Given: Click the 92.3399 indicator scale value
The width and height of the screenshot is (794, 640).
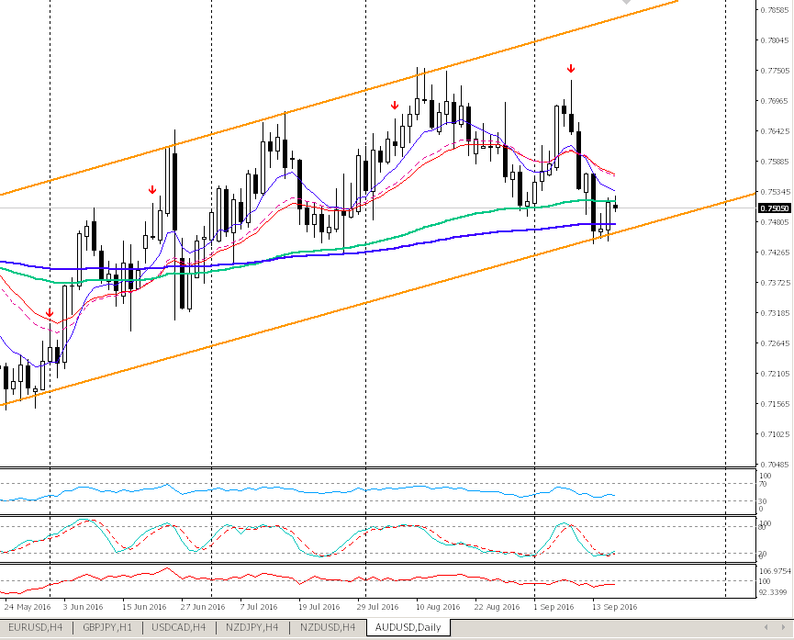Looking at the screenshot, I should (775, 592).
